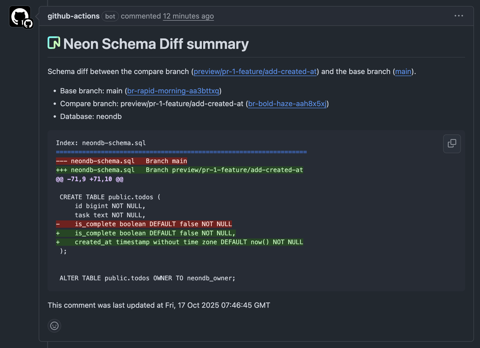Copy the schema diff code block
480x348 pixels.
[452, 144]
